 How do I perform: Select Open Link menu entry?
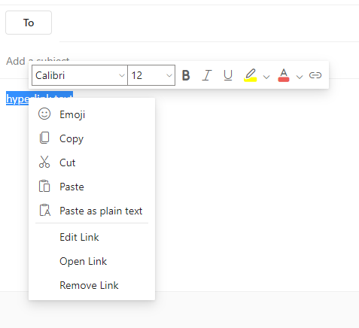click(92, 261)
